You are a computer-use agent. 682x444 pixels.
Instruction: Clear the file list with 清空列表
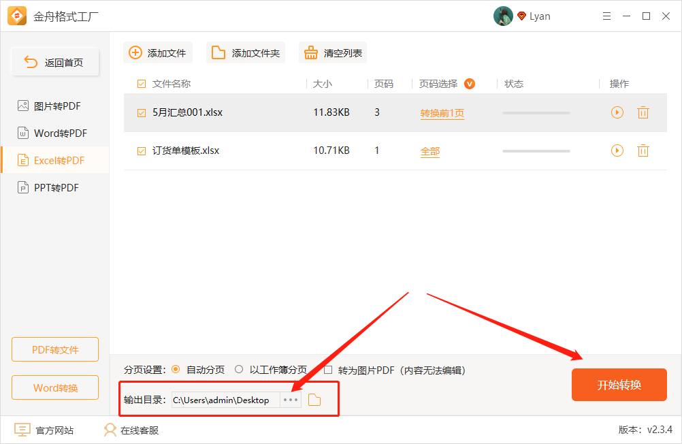point(332,52)
